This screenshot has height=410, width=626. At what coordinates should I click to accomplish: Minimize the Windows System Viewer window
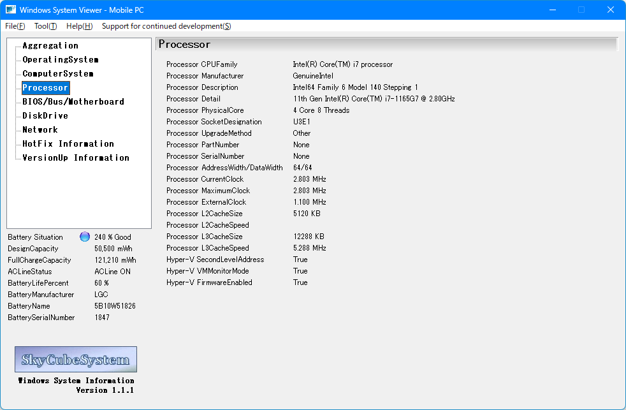pos(553,10)
